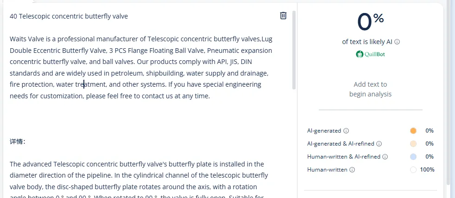Show info for Human-written & AI-refined
Viewport: 455px width, 198px height.
point(385,157)
